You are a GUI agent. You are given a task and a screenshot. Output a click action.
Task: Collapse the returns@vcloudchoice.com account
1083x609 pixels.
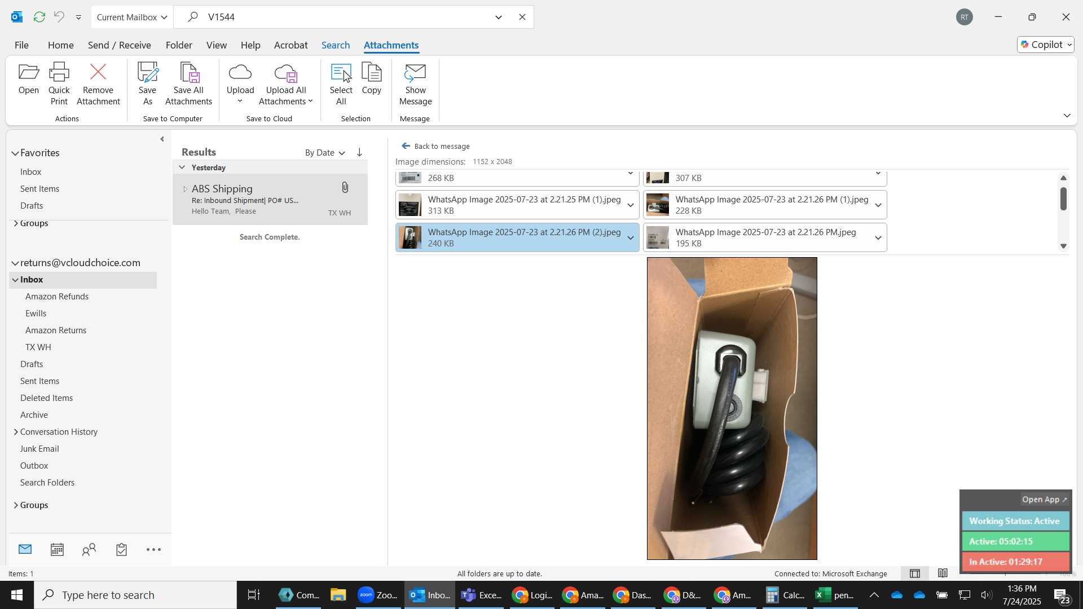pyautogui.click(x=15, y=263)
